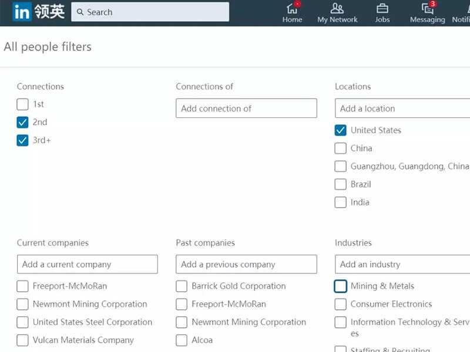Click the Notifications item in navbar
This screenshot has height=352, width=470.
461,13
